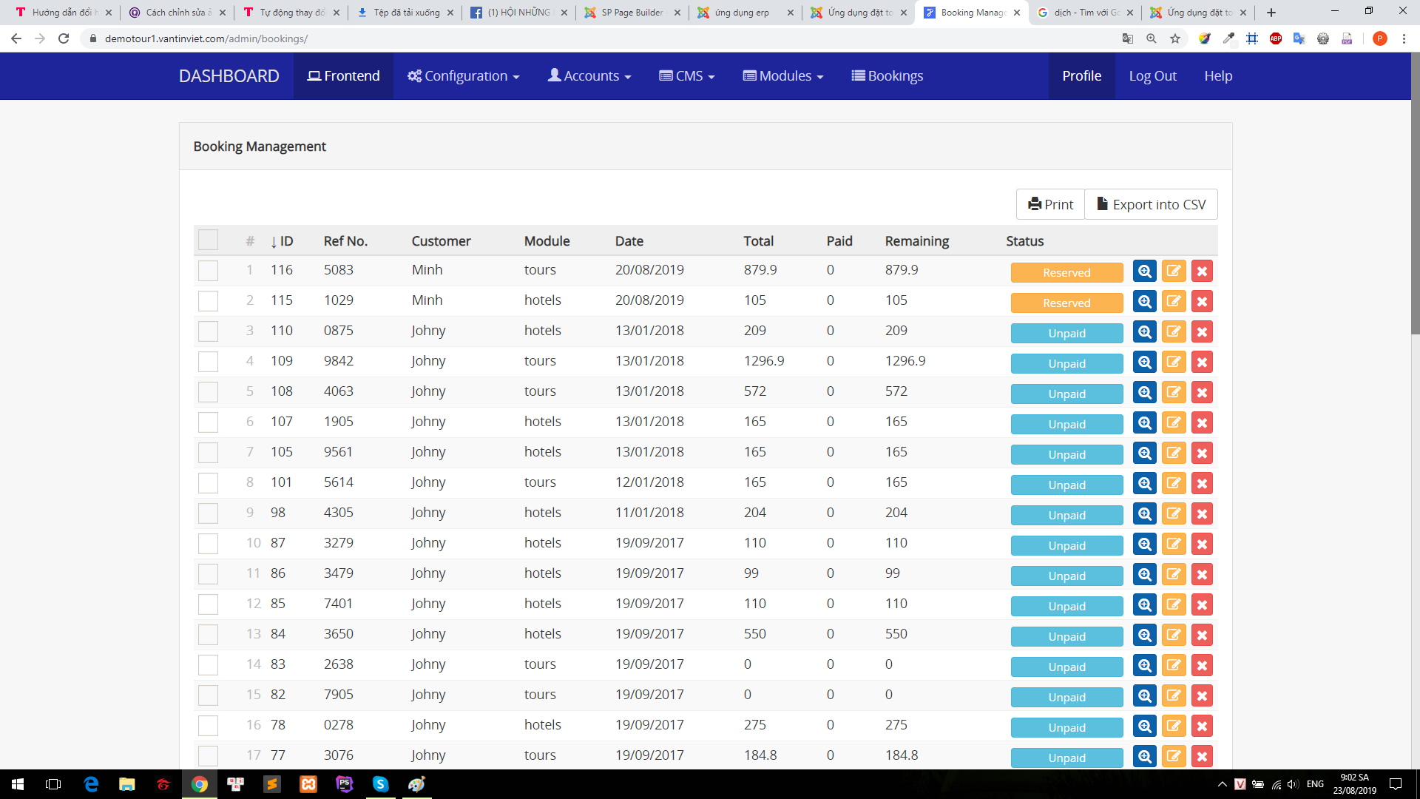View booking details for Ref No. 3279
The height and width of the screenshot is (799, 1420).
1145,545
